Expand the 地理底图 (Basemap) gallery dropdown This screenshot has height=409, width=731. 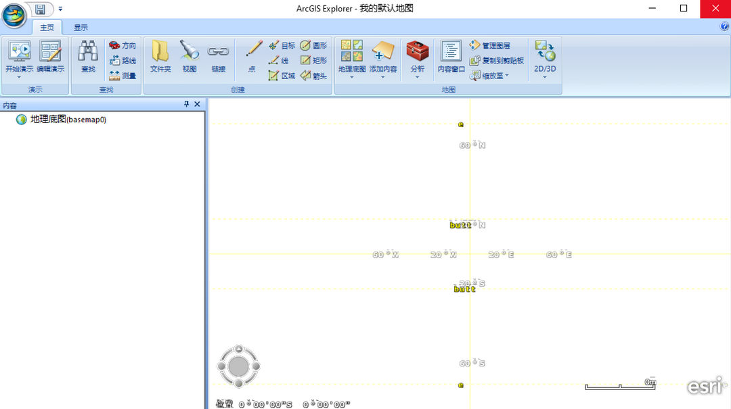pyautogui.click(x=351, y=76)
